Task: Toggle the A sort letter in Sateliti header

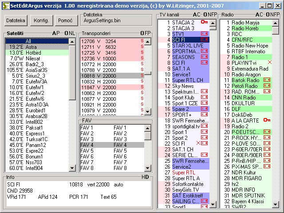Action: pyautogui.click(x=54, y=33)
